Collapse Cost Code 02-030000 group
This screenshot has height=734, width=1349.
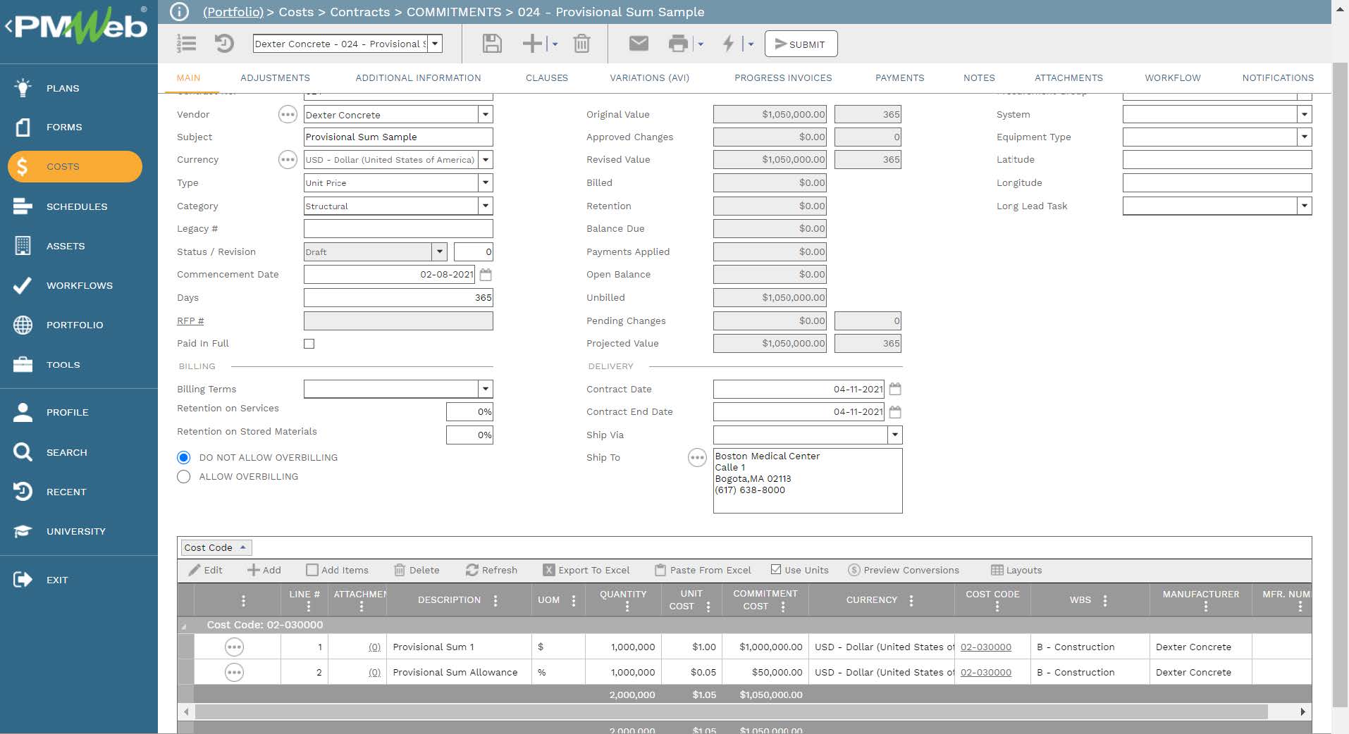[x=185, y=626]
